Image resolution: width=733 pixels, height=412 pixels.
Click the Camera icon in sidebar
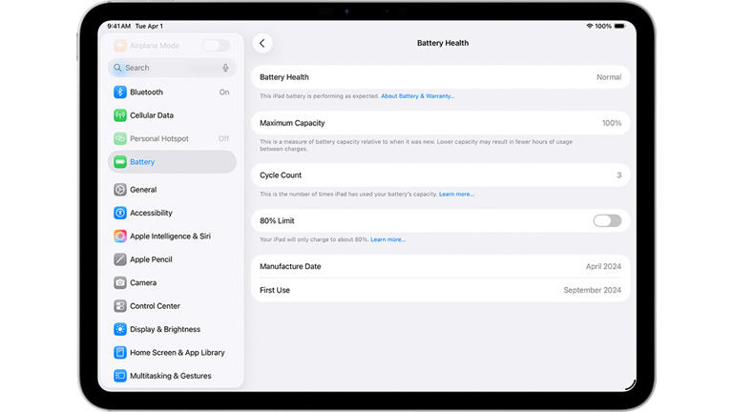pos(120,282)
